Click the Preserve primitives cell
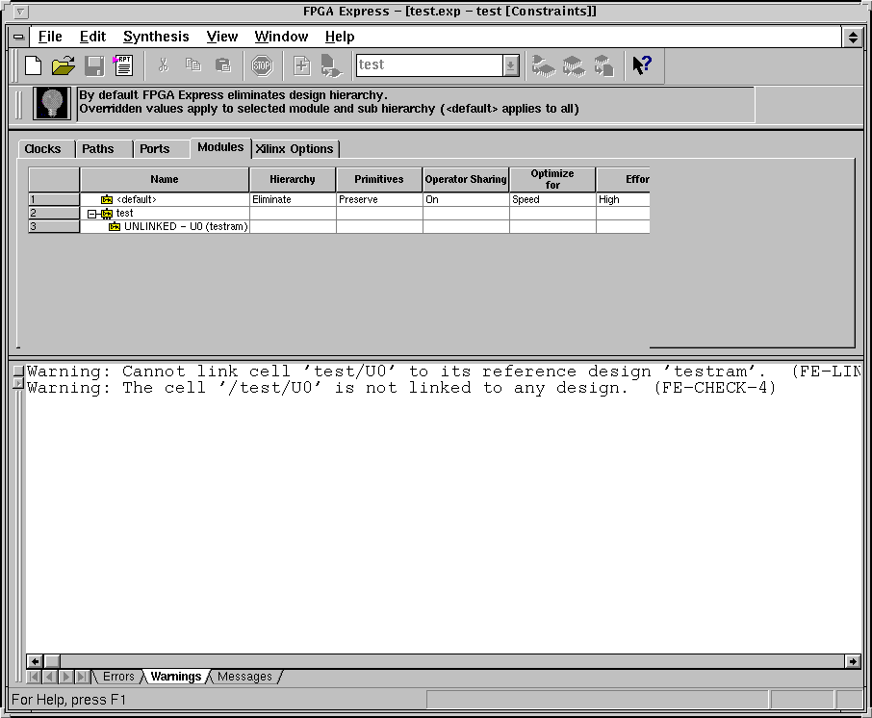This screenshot has width=872, height=718. (379, 199)
